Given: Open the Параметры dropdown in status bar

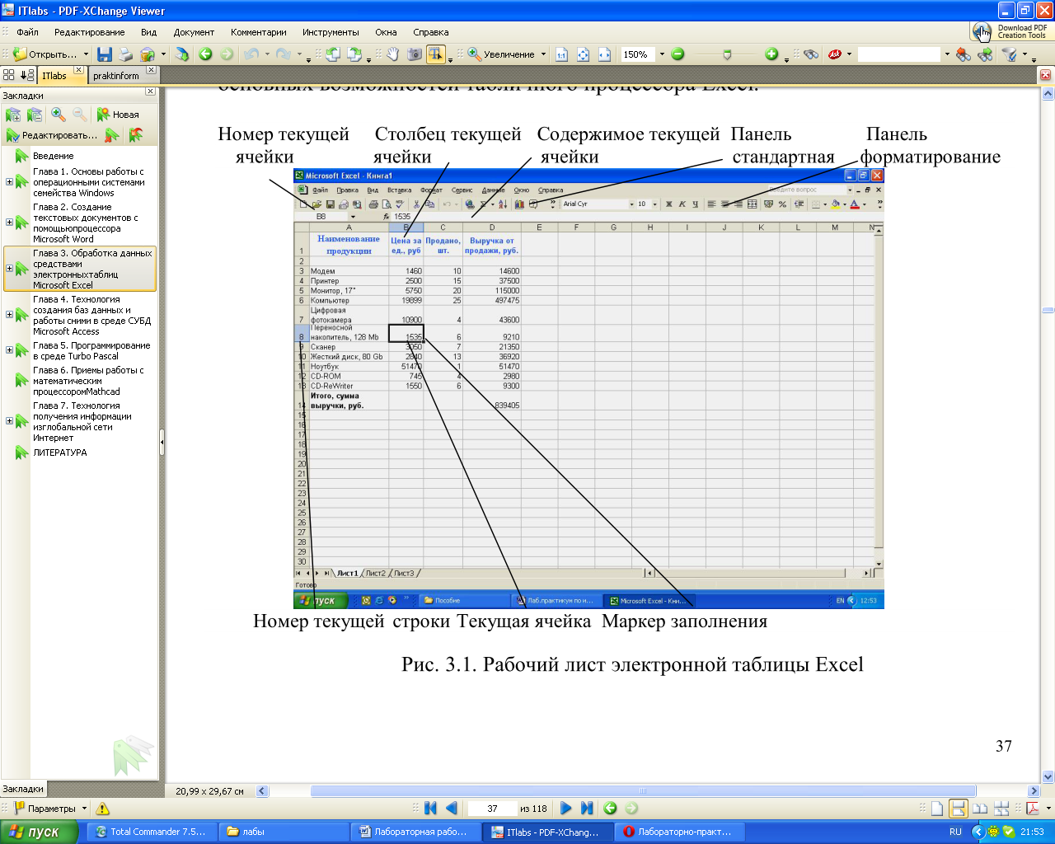Looking at the screenshot, I should (x=82, y=809).
